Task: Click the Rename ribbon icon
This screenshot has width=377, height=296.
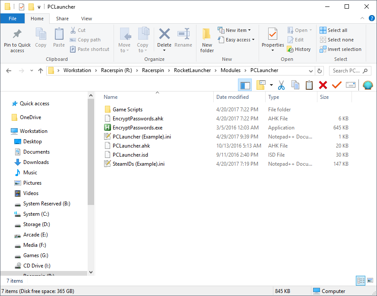Action: coord(183,34)
